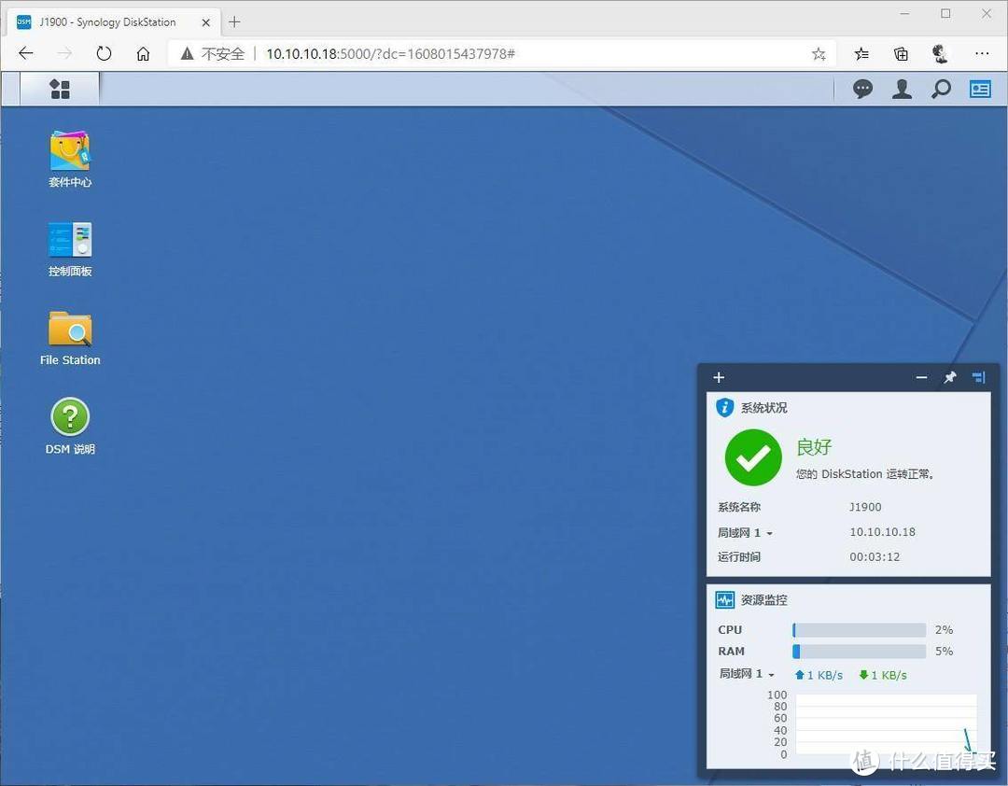This screenshot has width=1008, height=786.
Task: Toggle the widgets panel icon in taskbar
Action: point(980,89)
